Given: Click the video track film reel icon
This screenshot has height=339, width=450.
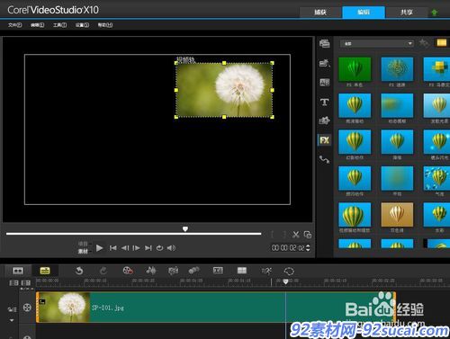Looking at the screenshot, I should (x=27, y=308).
